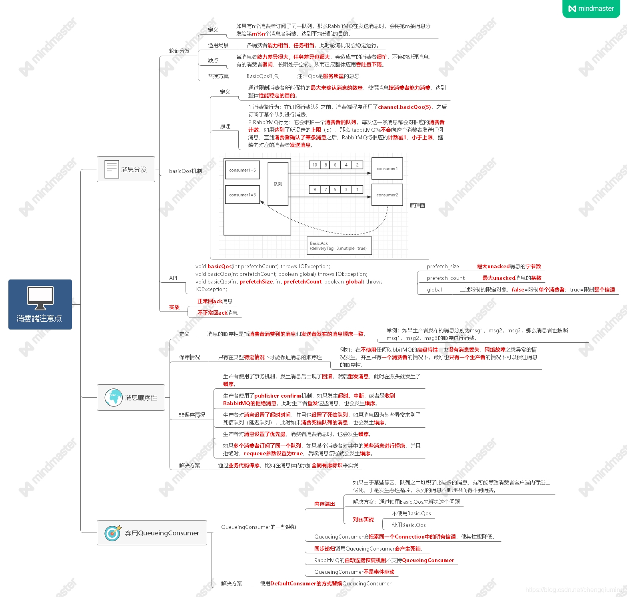Click the 不正常回ack消息 node
627x597 pixels.
tap(218, 313)
